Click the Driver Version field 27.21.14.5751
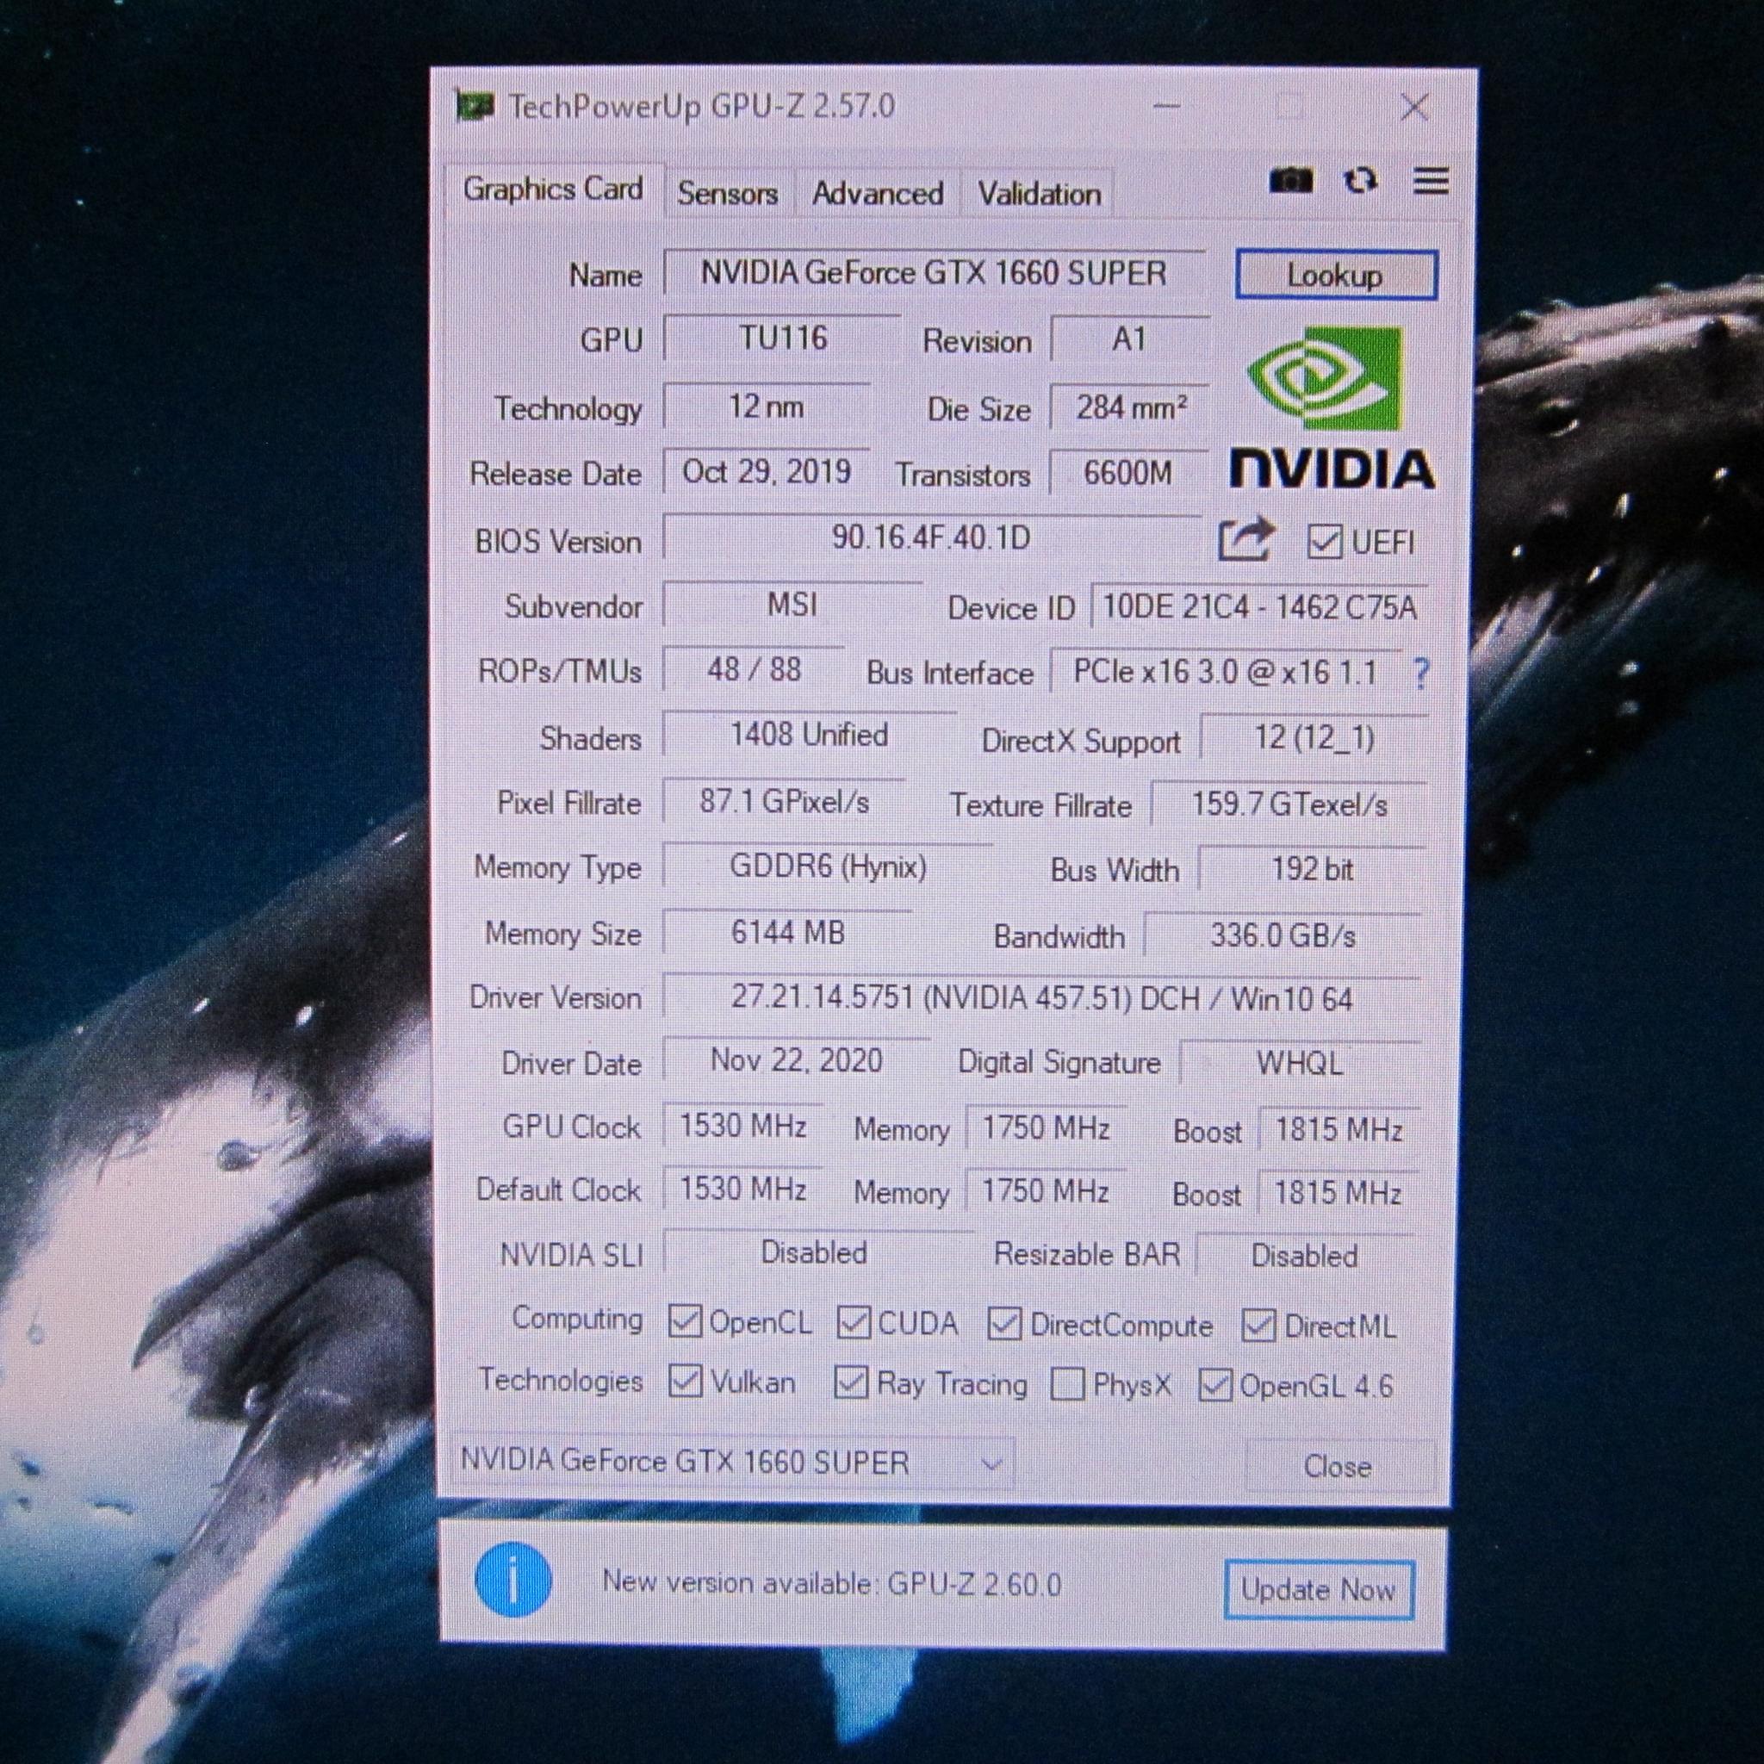 pos(1042,998)
